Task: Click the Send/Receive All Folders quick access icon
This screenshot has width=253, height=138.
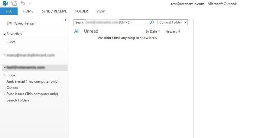Action: click(x=14, y=3)
